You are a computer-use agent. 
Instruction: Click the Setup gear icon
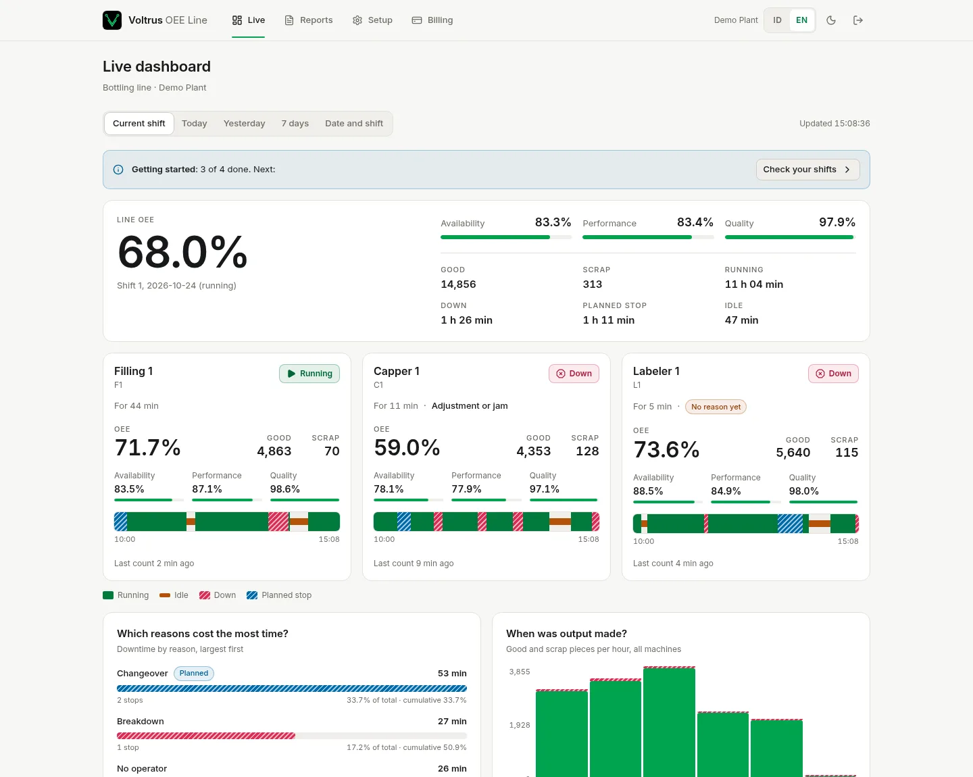pyautogui.click(x=357, y=20)
